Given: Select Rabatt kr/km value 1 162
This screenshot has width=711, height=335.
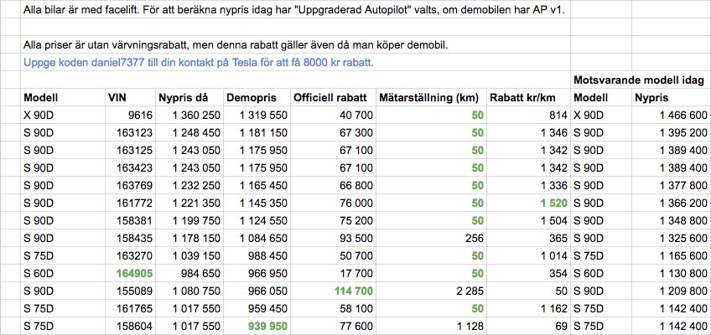Looking at the screenshot, I should tap(528, 308).
